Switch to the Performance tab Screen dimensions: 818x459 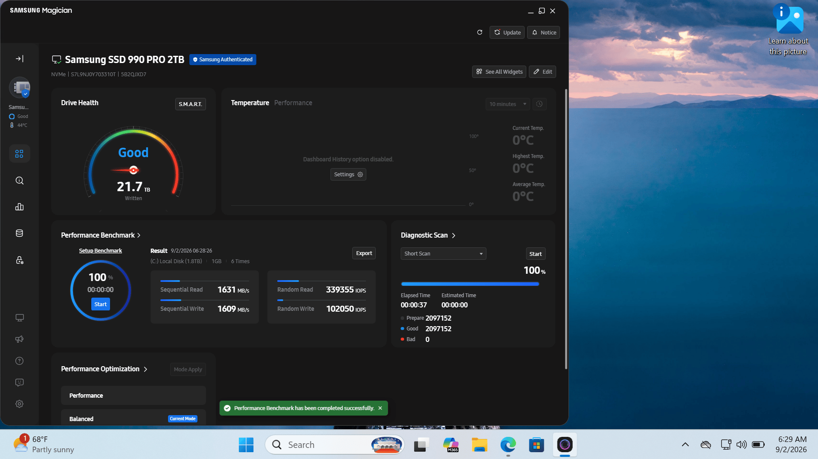tap(293, 103)
